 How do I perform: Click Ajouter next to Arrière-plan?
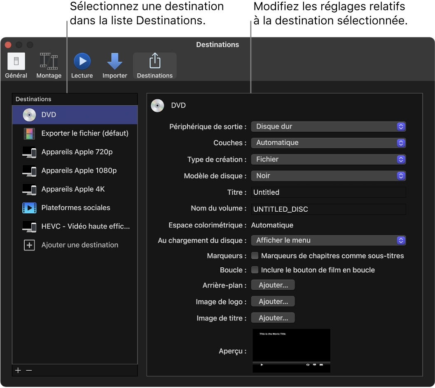click(x=272, y=285)
